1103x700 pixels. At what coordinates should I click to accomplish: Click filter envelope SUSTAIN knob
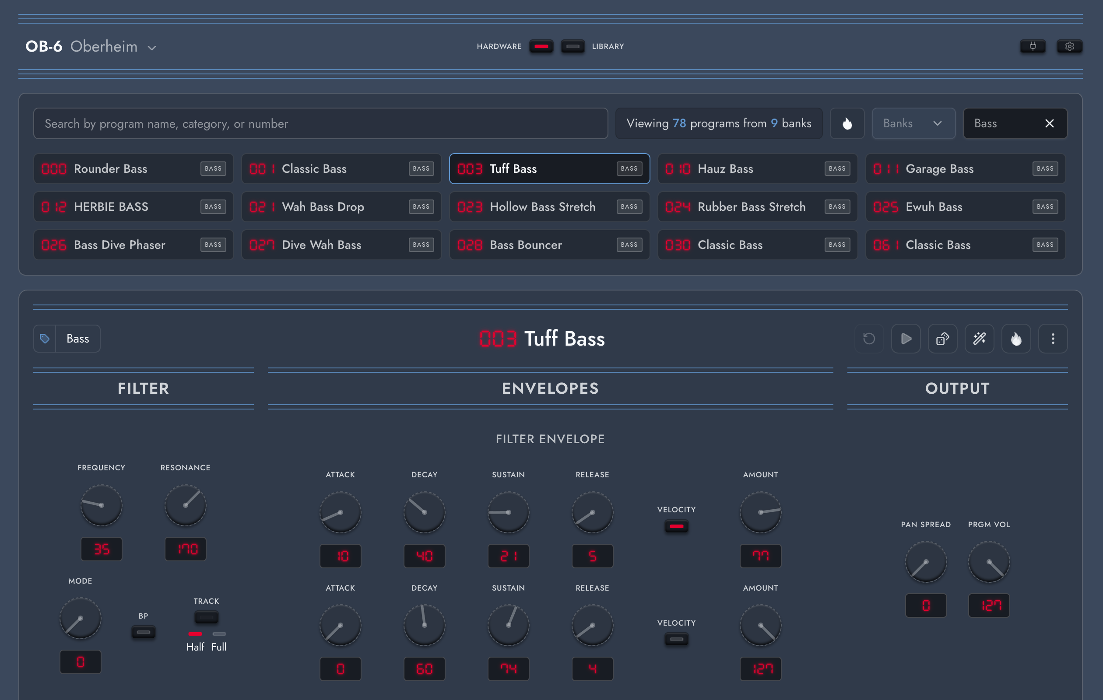[x=508, y=512]
